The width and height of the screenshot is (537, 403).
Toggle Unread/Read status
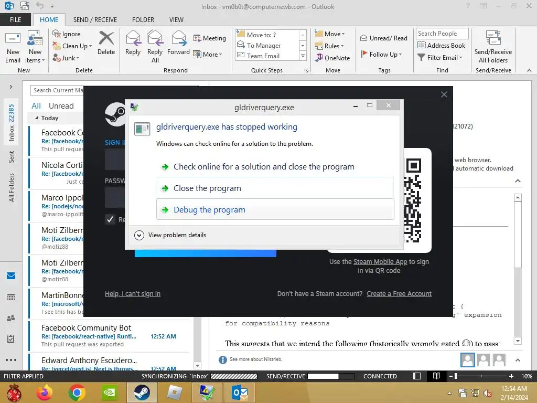click(x=383, y=38)
